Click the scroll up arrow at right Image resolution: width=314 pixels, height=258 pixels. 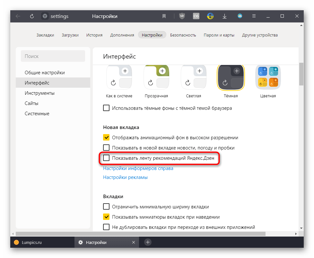pyautogui.click(x=301, y=25)
